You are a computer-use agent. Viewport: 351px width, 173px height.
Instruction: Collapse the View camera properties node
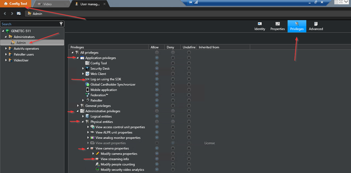pos(88,149)
